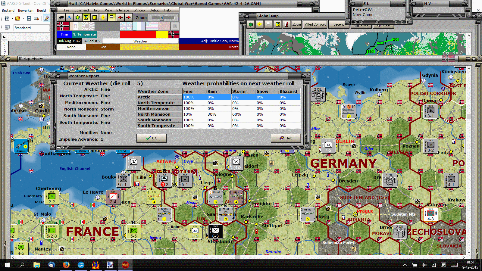Open Help in the Weather Report dialog
The width and height of the screenshot is (482, 271).
point(286,138)
